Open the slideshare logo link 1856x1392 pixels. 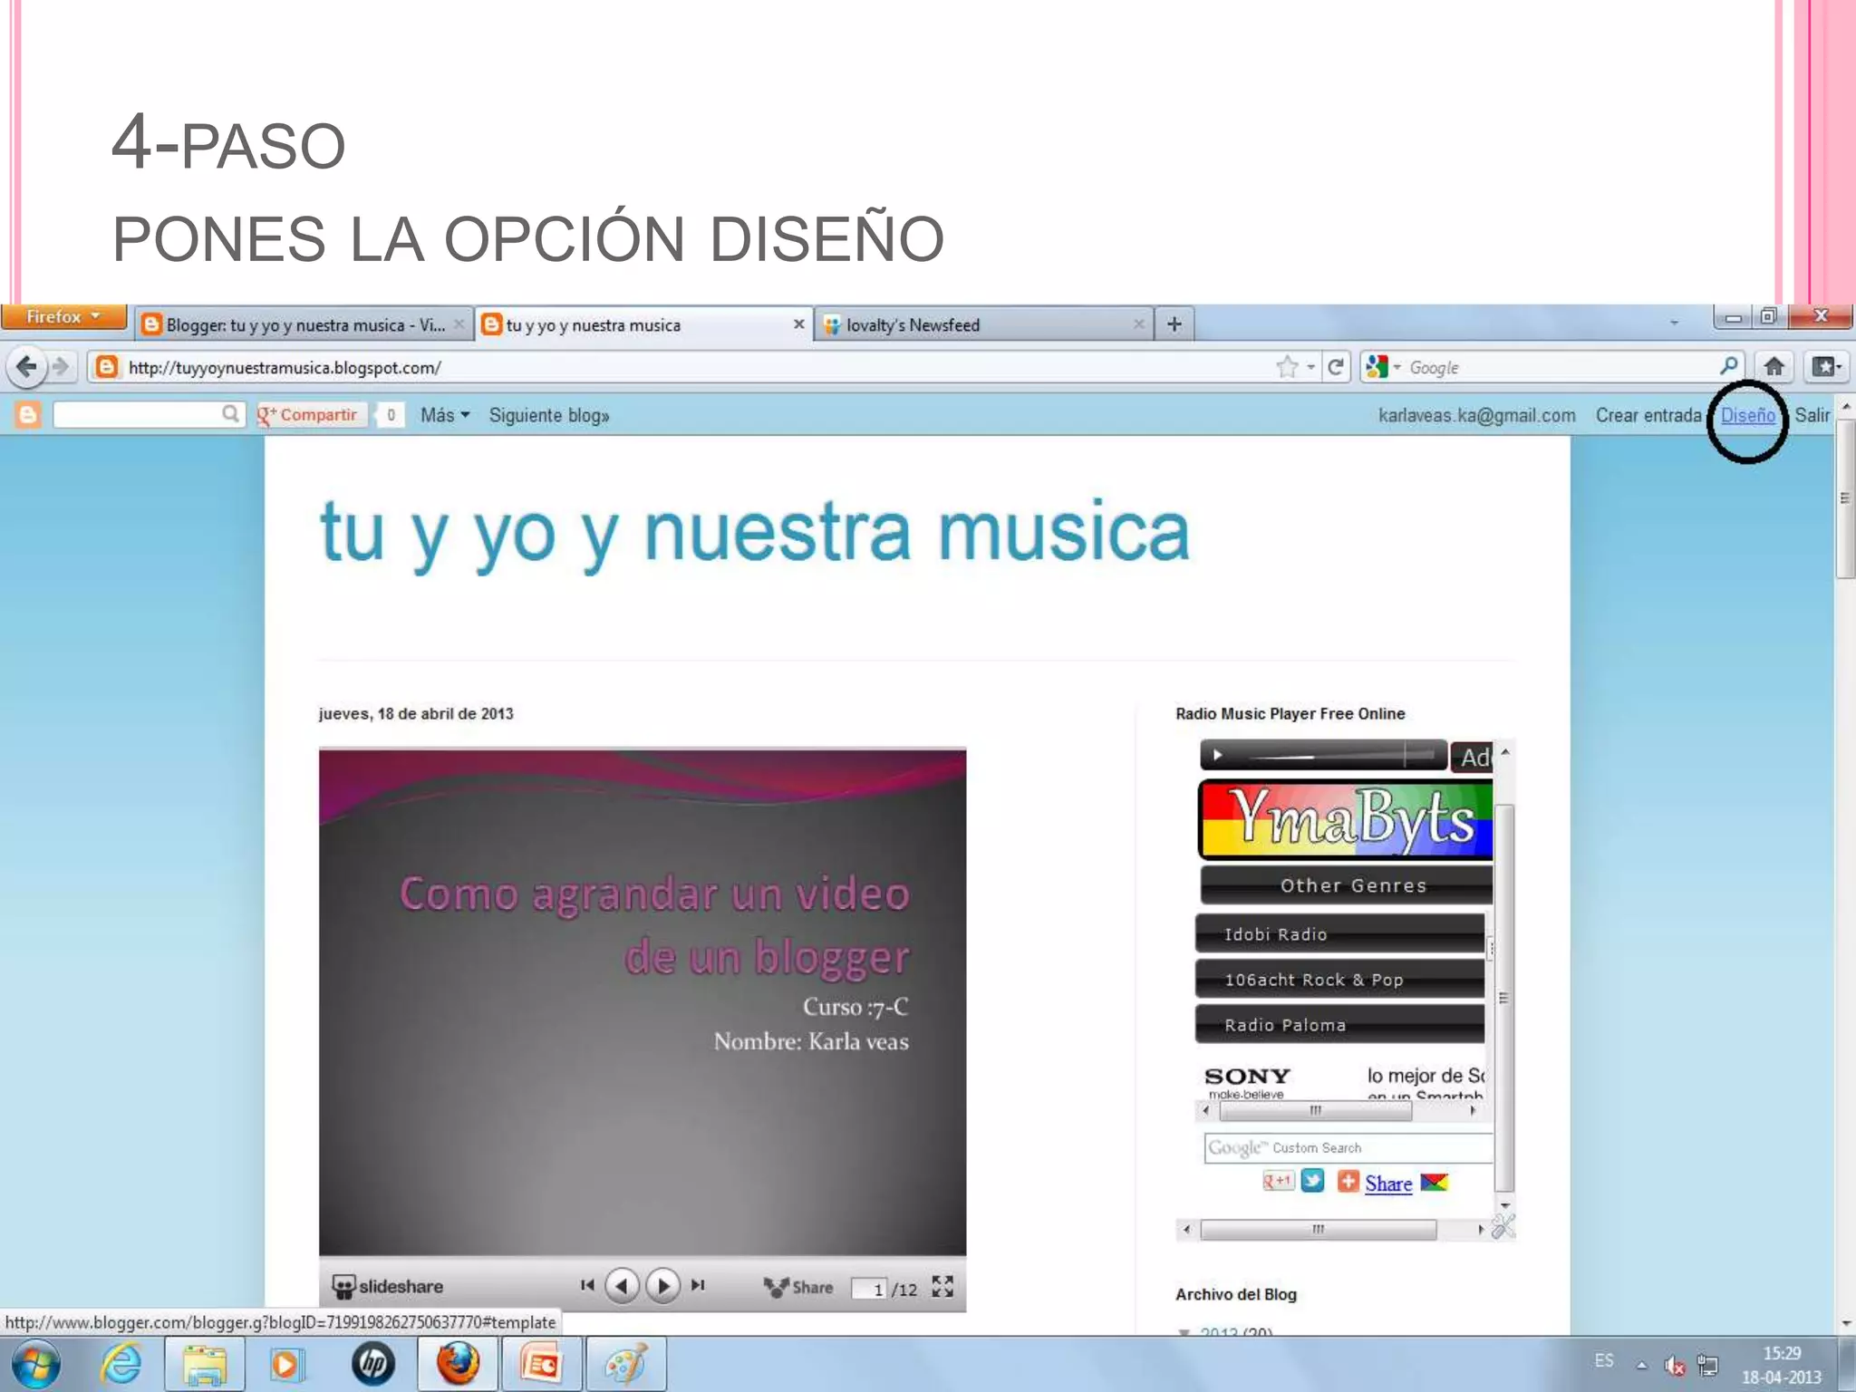point(388,1286)
